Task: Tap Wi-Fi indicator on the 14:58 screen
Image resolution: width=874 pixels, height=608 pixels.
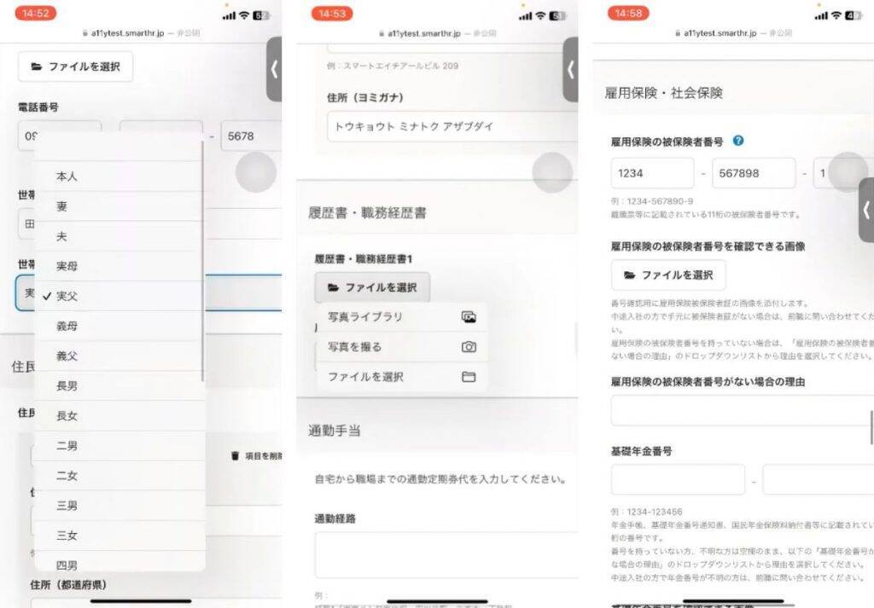Action: click(836, 15)
